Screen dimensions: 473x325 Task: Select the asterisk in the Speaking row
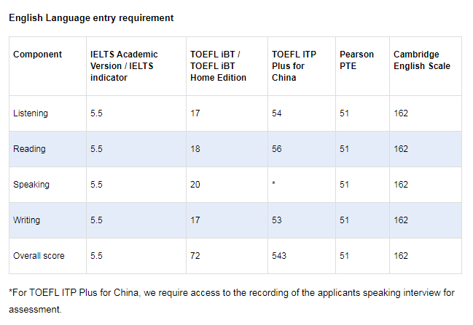pos(273,185)
